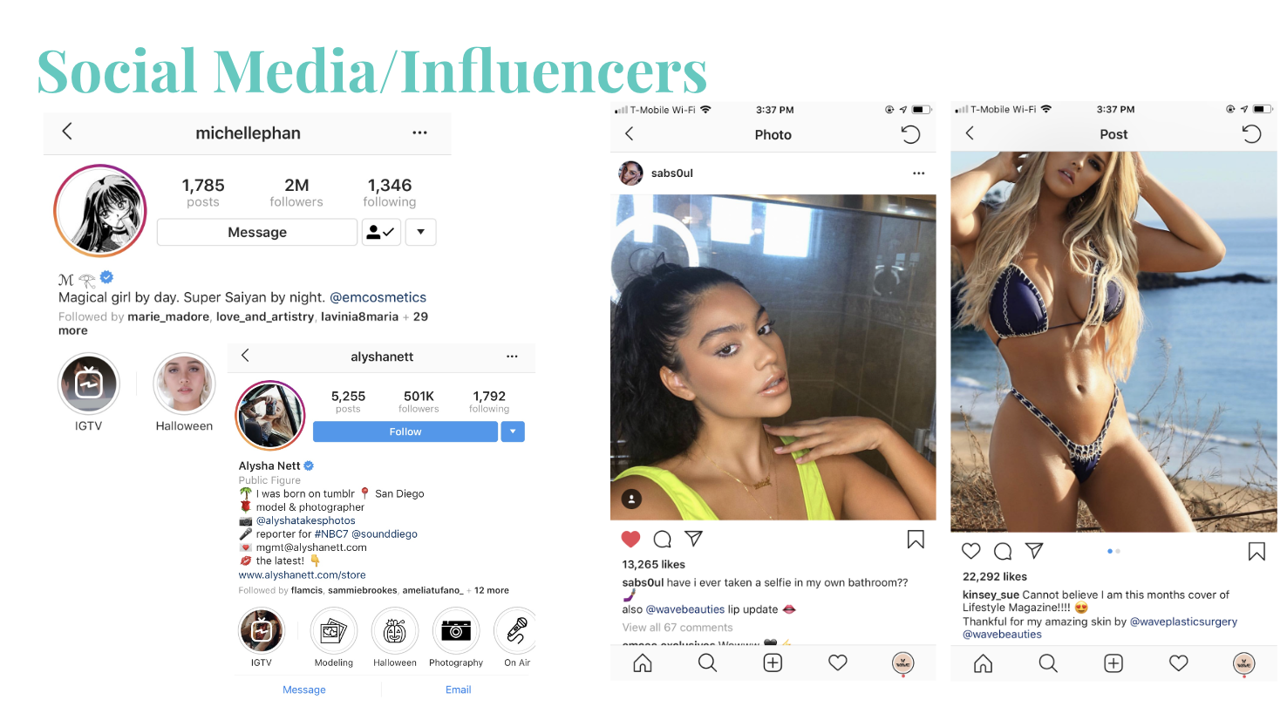Open search in the Photo screen bottom bar
The height and width of the screenshot is (727, 1287).
click(707, 663)
